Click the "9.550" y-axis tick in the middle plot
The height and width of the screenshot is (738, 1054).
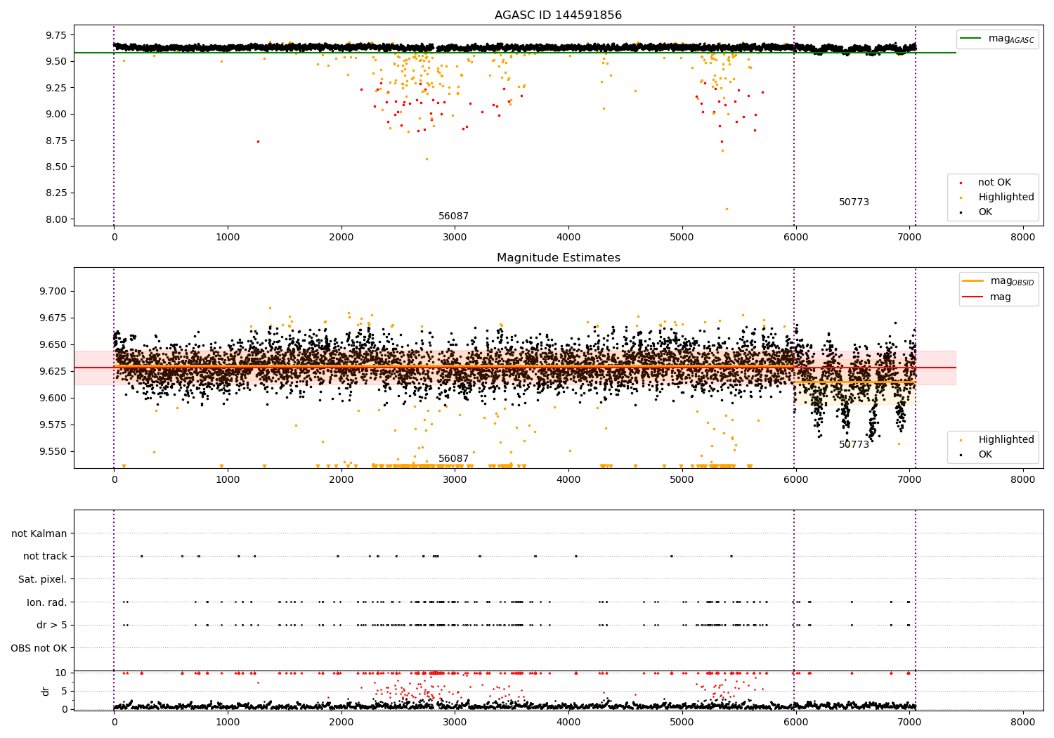click(53, 452)
